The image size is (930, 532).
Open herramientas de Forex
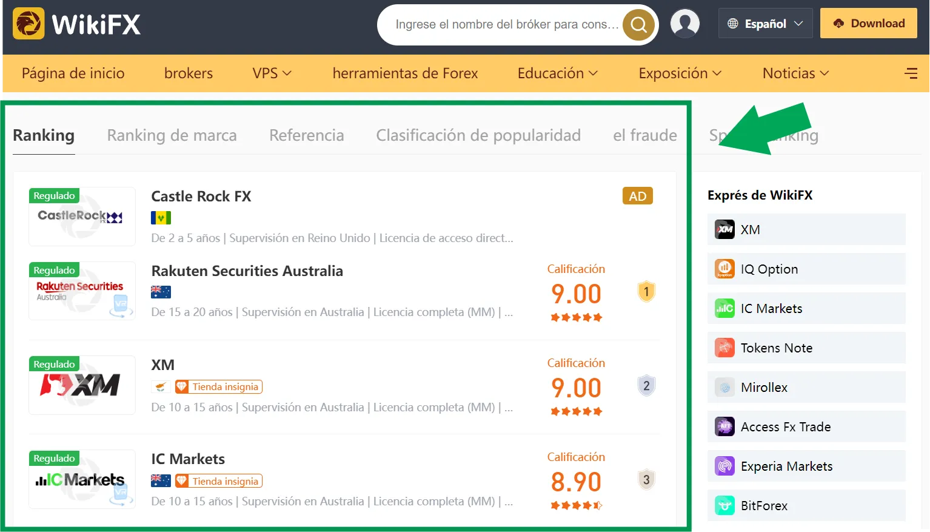click(x=405, y=73)
